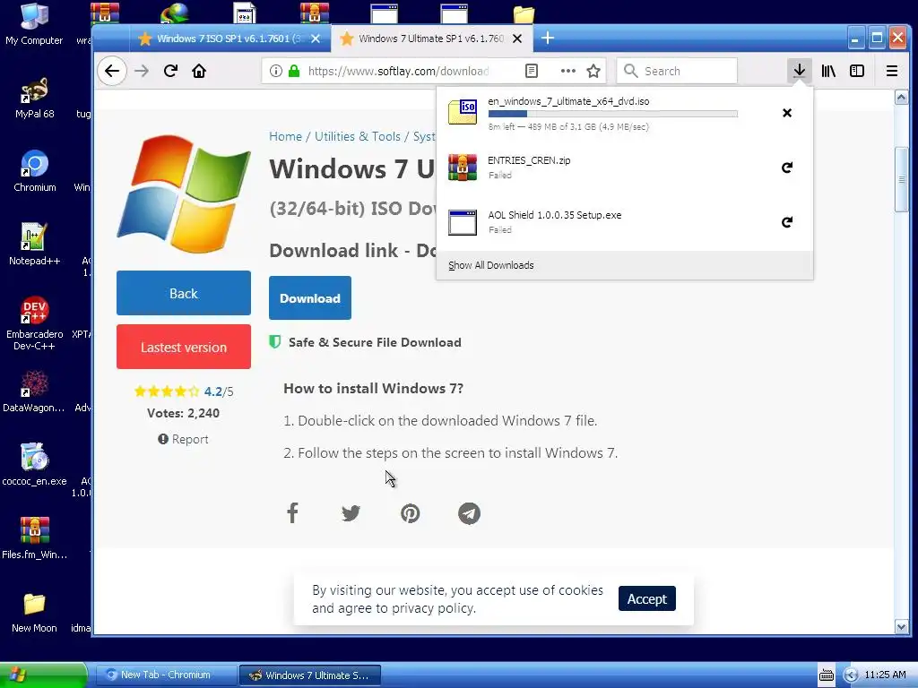The height and width of the screenshot is (688, 918).
Task: Click the Search box in toolbar
Action: (x=677, y=71)
